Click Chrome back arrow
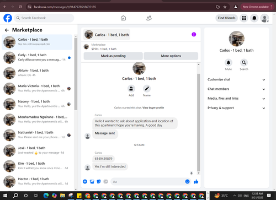The width and height of the screenshot is (276, 200). tap(5, 7)
